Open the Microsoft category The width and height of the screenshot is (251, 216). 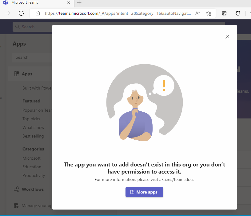(x=31, y=158)
